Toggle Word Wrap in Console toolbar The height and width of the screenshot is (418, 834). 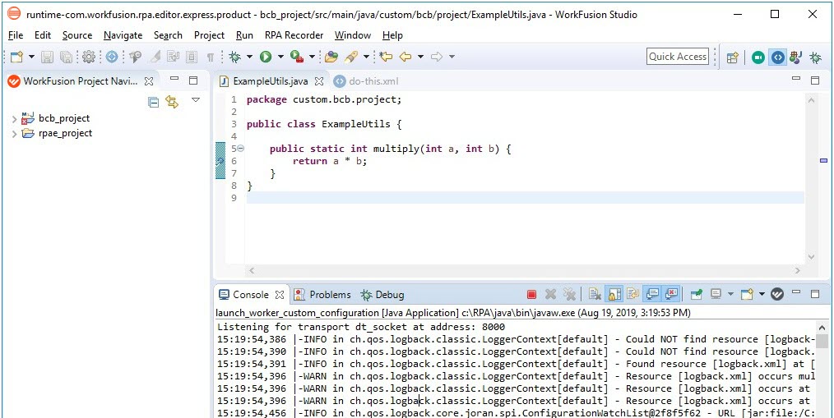[x=633, y=294]
